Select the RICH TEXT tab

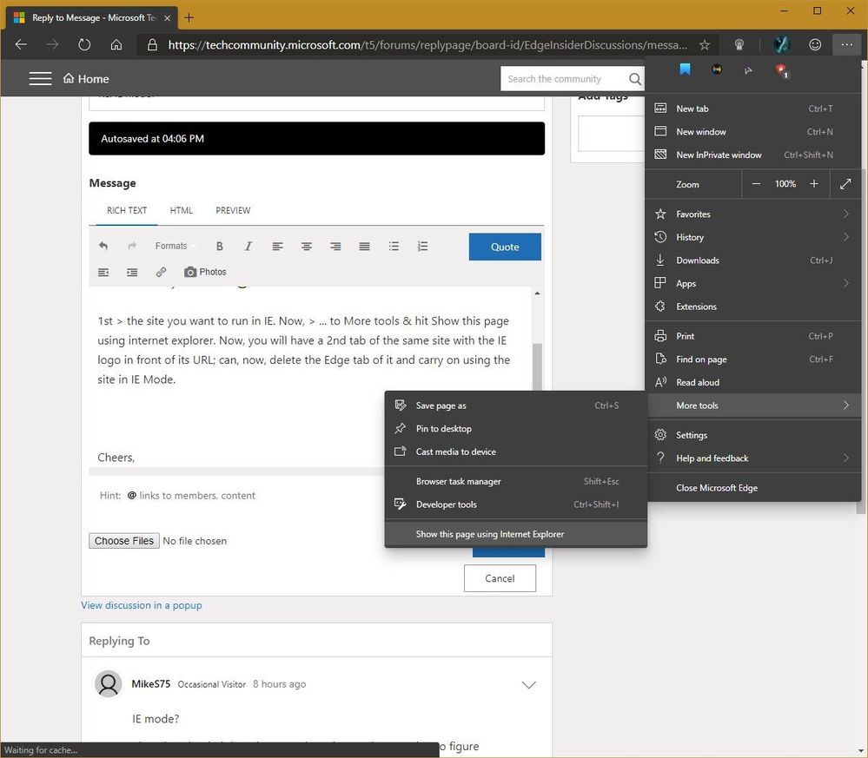[127, 210]
